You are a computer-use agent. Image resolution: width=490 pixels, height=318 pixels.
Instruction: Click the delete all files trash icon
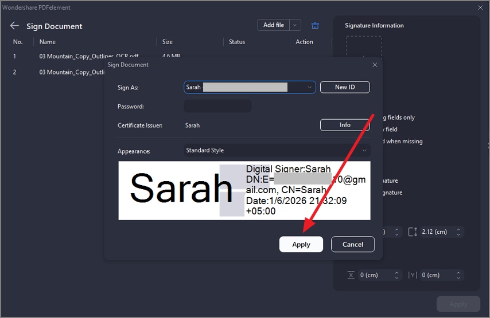[x=315, y=26]
